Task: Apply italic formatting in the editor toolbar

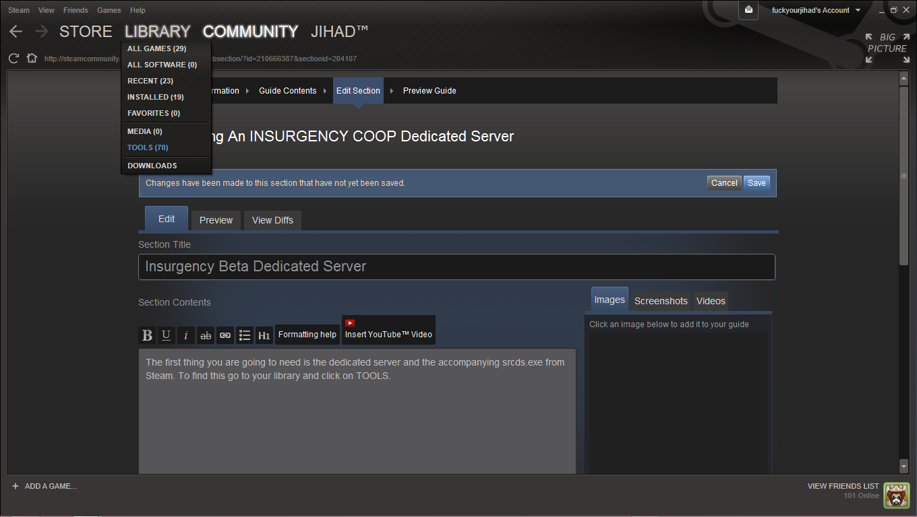Action: [x=186, y=335]
